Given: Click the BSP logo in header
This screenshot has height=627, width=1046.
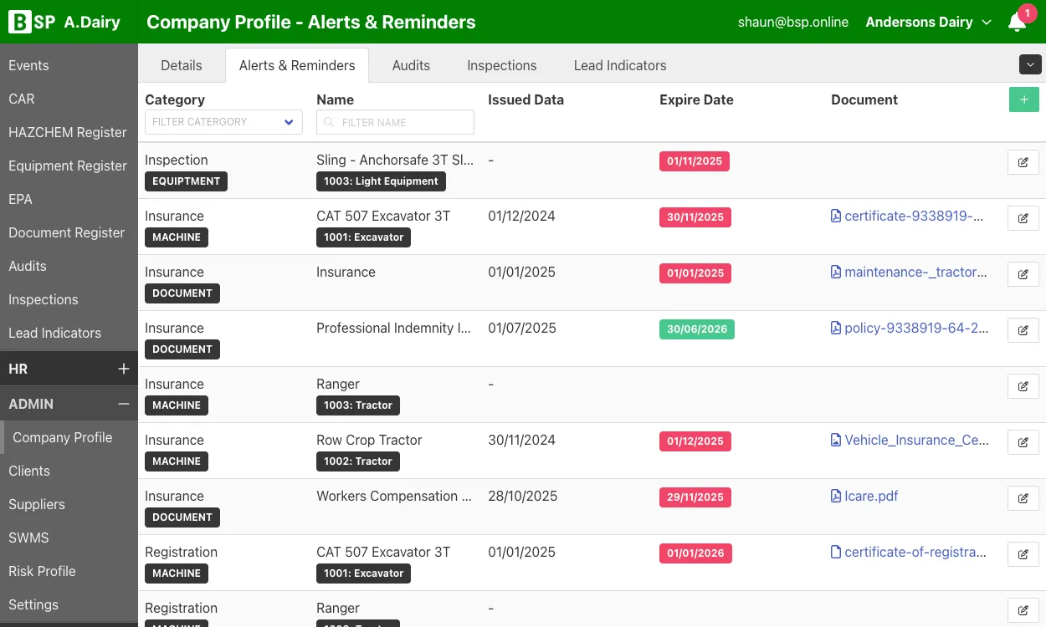Looking at the screenshot, I should (x=32, y=23).
